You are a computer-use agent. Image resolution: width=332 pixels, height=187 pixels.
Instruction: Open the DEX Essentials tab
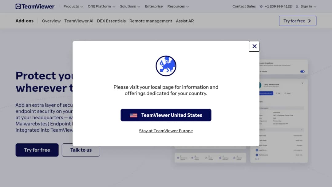pyautogui.click(x=111, y=21)
